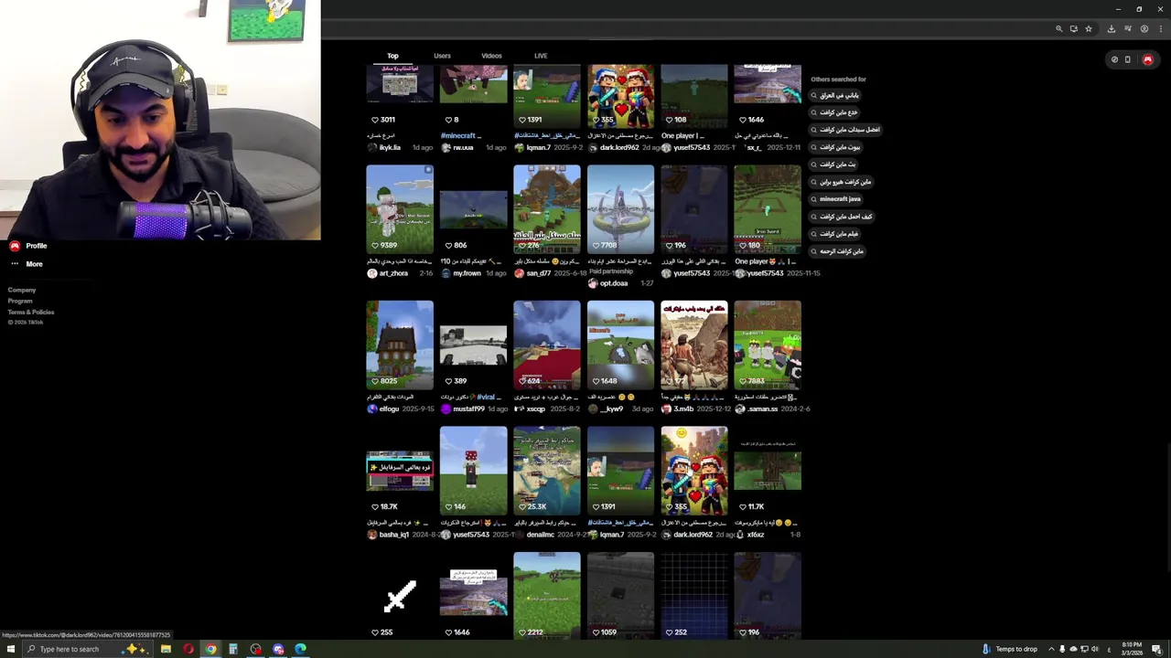Open video thumbnail with 18.7K likes
The width and height of the screenshot is (1171, 658).
[x=400, y=471]
